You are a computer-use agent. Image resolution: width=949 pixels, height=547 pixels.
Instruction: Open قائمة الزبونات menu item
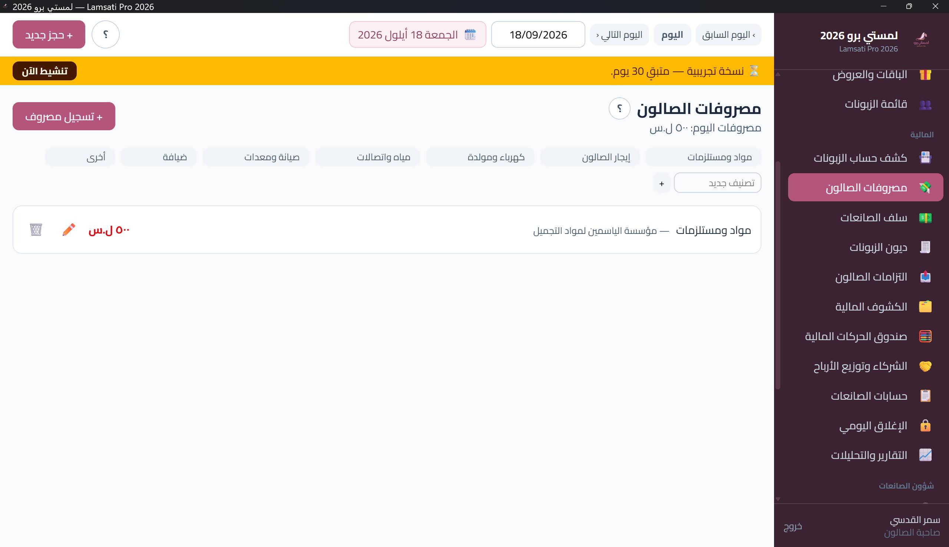pos(866,104)
